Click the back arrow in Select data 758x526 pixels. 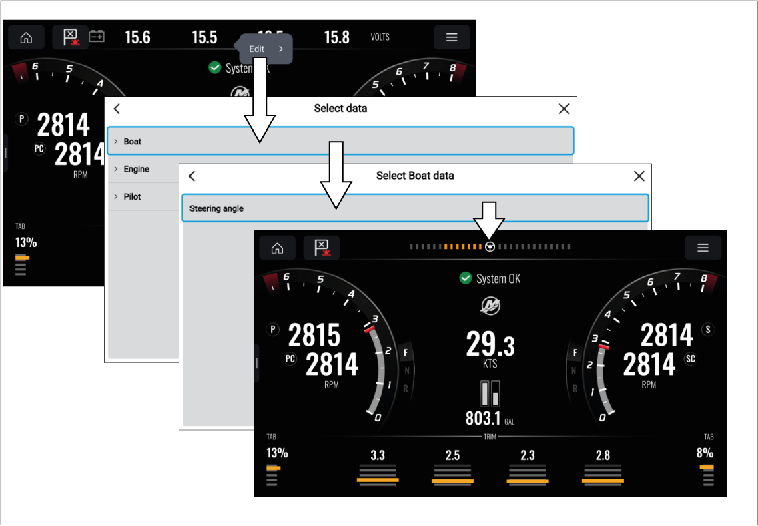pyautogui.click(x=117, y=109)
